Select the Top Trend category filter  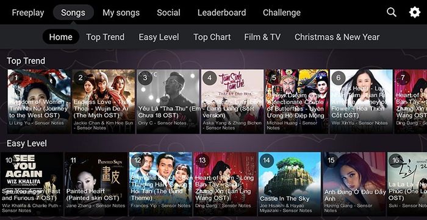105,37
